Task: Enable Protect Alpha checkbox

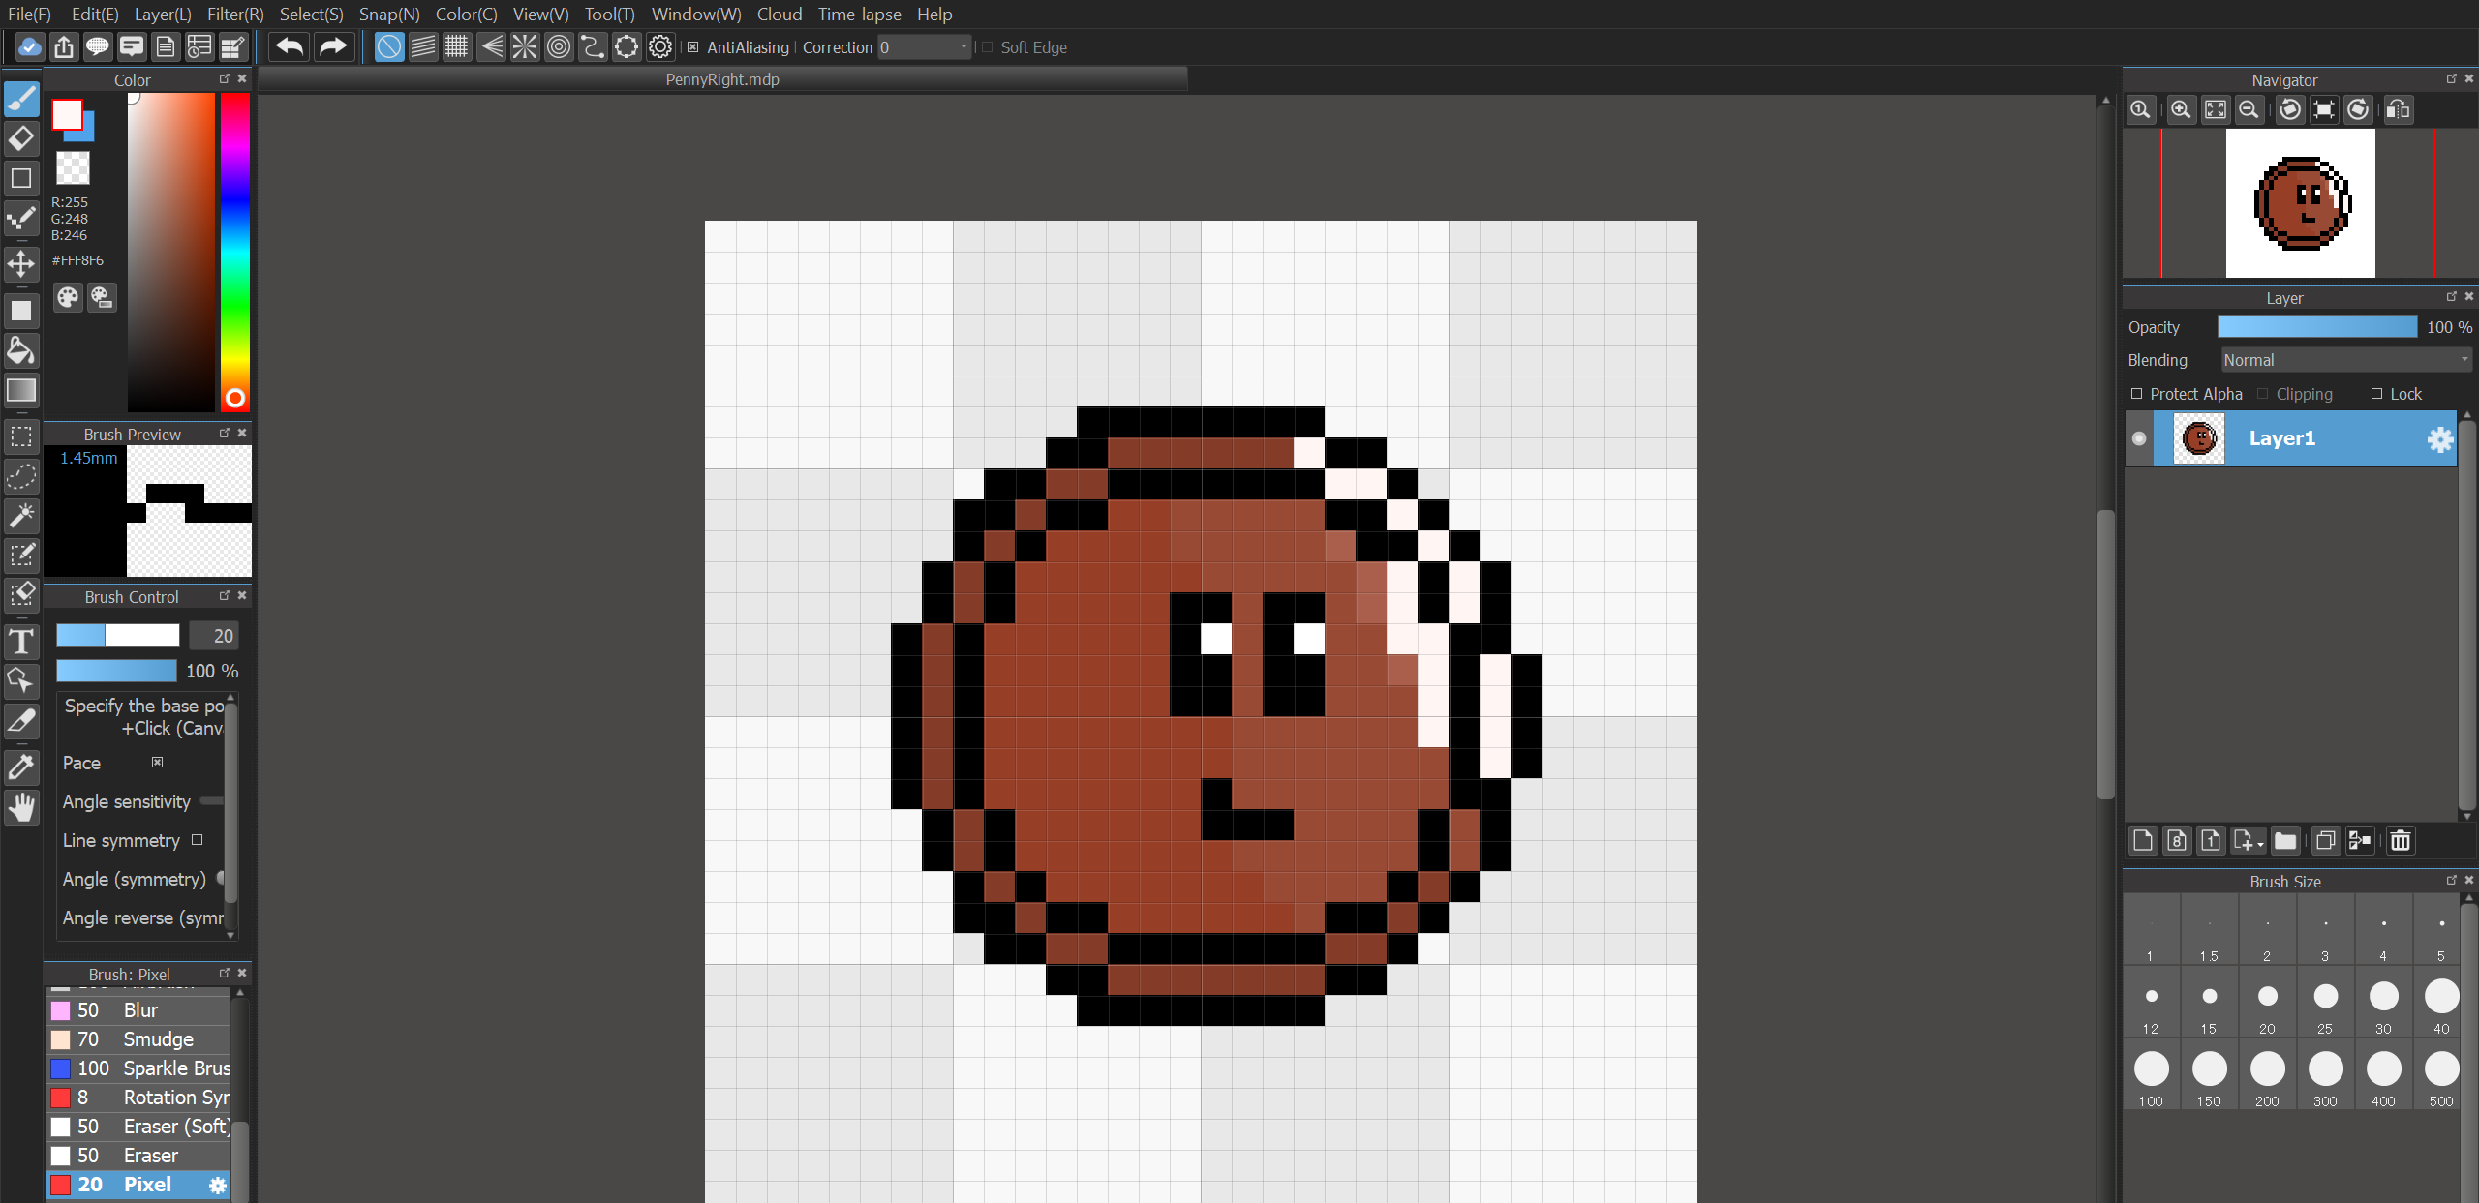Action: tap(2136, 394)
